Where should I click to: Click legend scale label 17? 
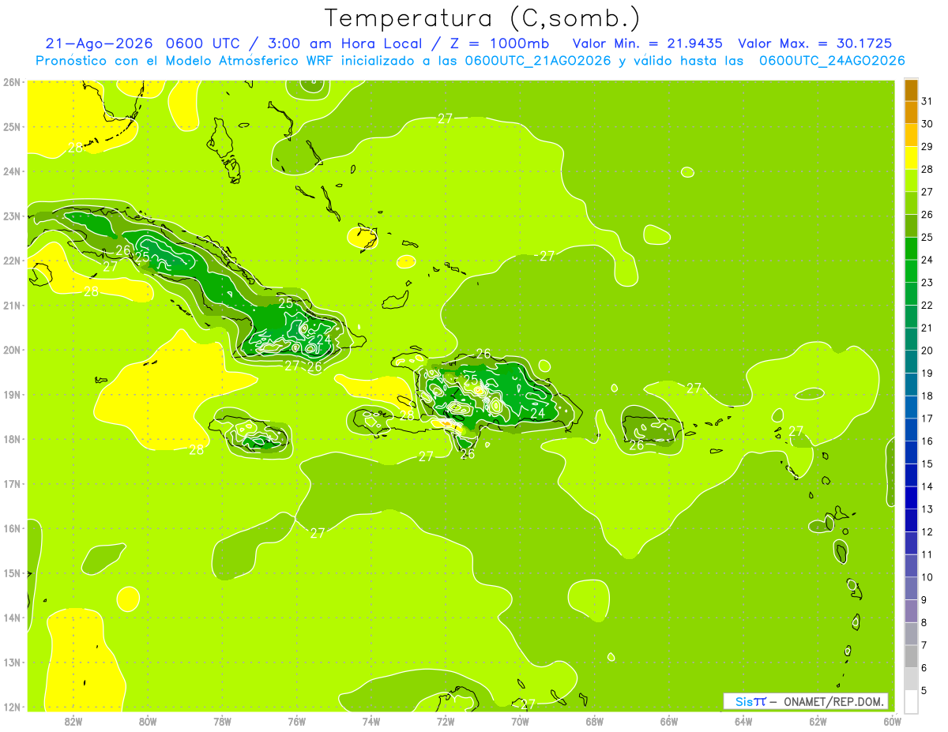click(927, 419)
